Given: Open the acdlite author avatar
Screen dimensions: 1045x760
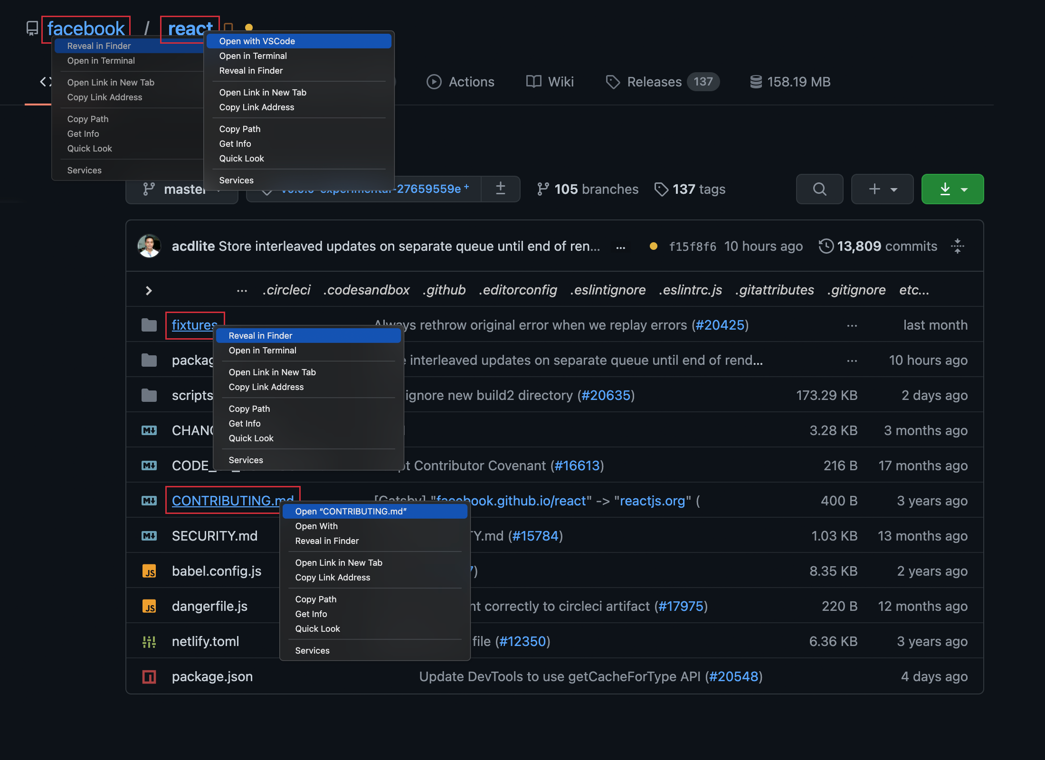Looking at the screenshot, I should tap(149, 246).
